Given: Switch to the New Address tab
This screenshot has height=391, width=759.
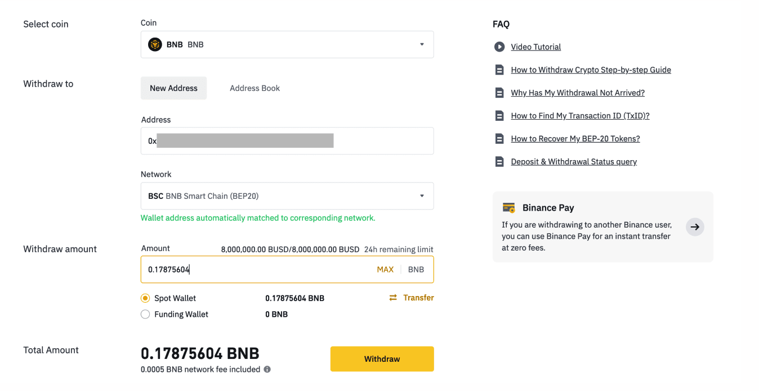Looking at the screenshot, I should tap(173, 88).
